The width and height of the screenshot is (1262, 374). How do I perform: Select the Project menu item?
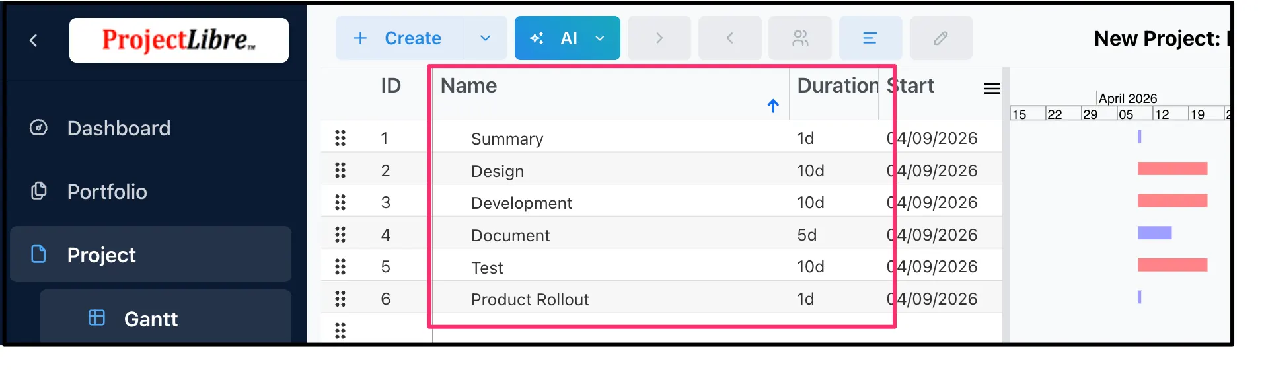151,254
